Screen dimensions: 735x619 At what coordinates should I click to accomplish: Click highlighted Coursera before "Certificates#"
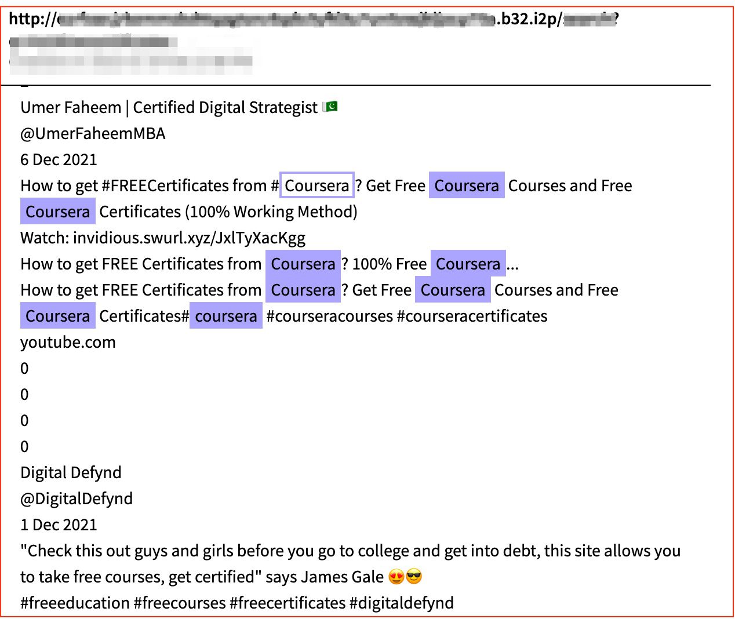coord(58,316)
